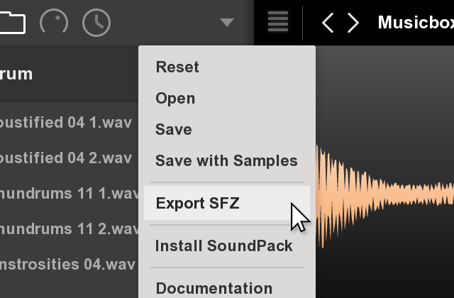454x298 pixels.
Task: Select the 'nundrums 11 2.wav' sample
Action: (x=69, y=228)
